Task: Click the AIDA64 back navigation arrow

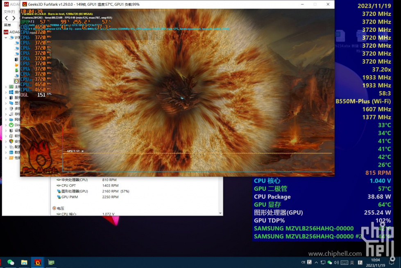Action: pyautogui.click(x=7, y=18)
